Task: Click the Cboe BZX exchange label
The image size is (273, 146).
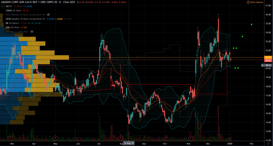Action: point(69,2)
